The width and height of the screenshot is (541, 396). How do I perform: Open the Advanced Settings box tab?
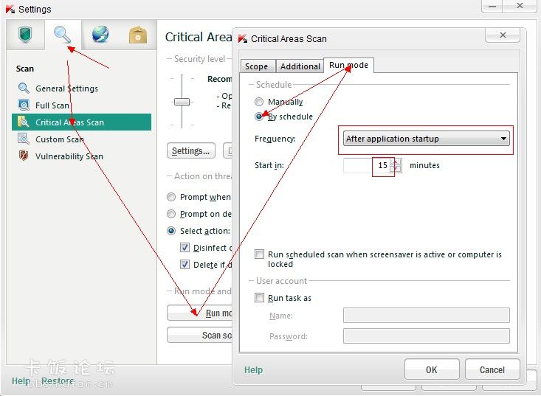(x=138, y=35)
